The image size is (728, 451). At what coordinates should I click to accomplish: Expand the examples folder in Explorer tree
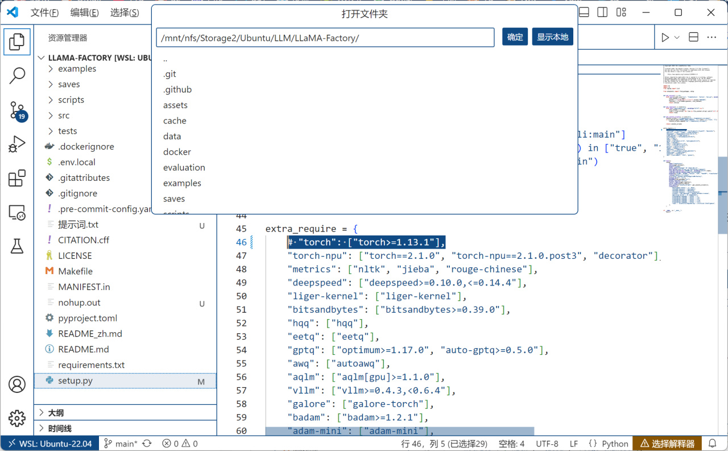click(77, 69)
